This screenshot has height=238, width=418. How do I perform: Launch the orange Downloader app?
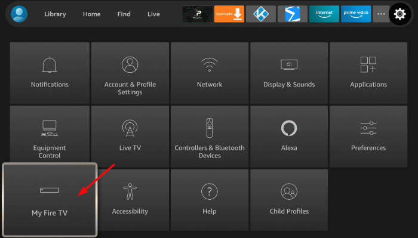(x=229, y=14)
